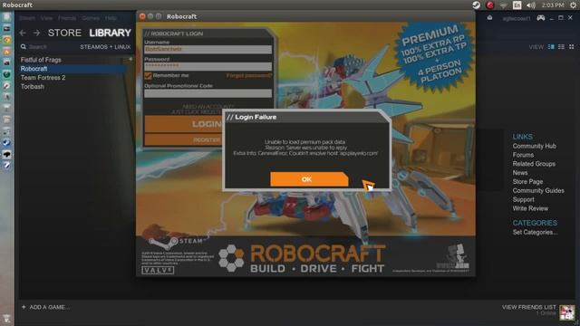The height and width of the screenshot is (326, 580).
Task: Click the OK button in Login Failure dialog
Action: [309, 179]
